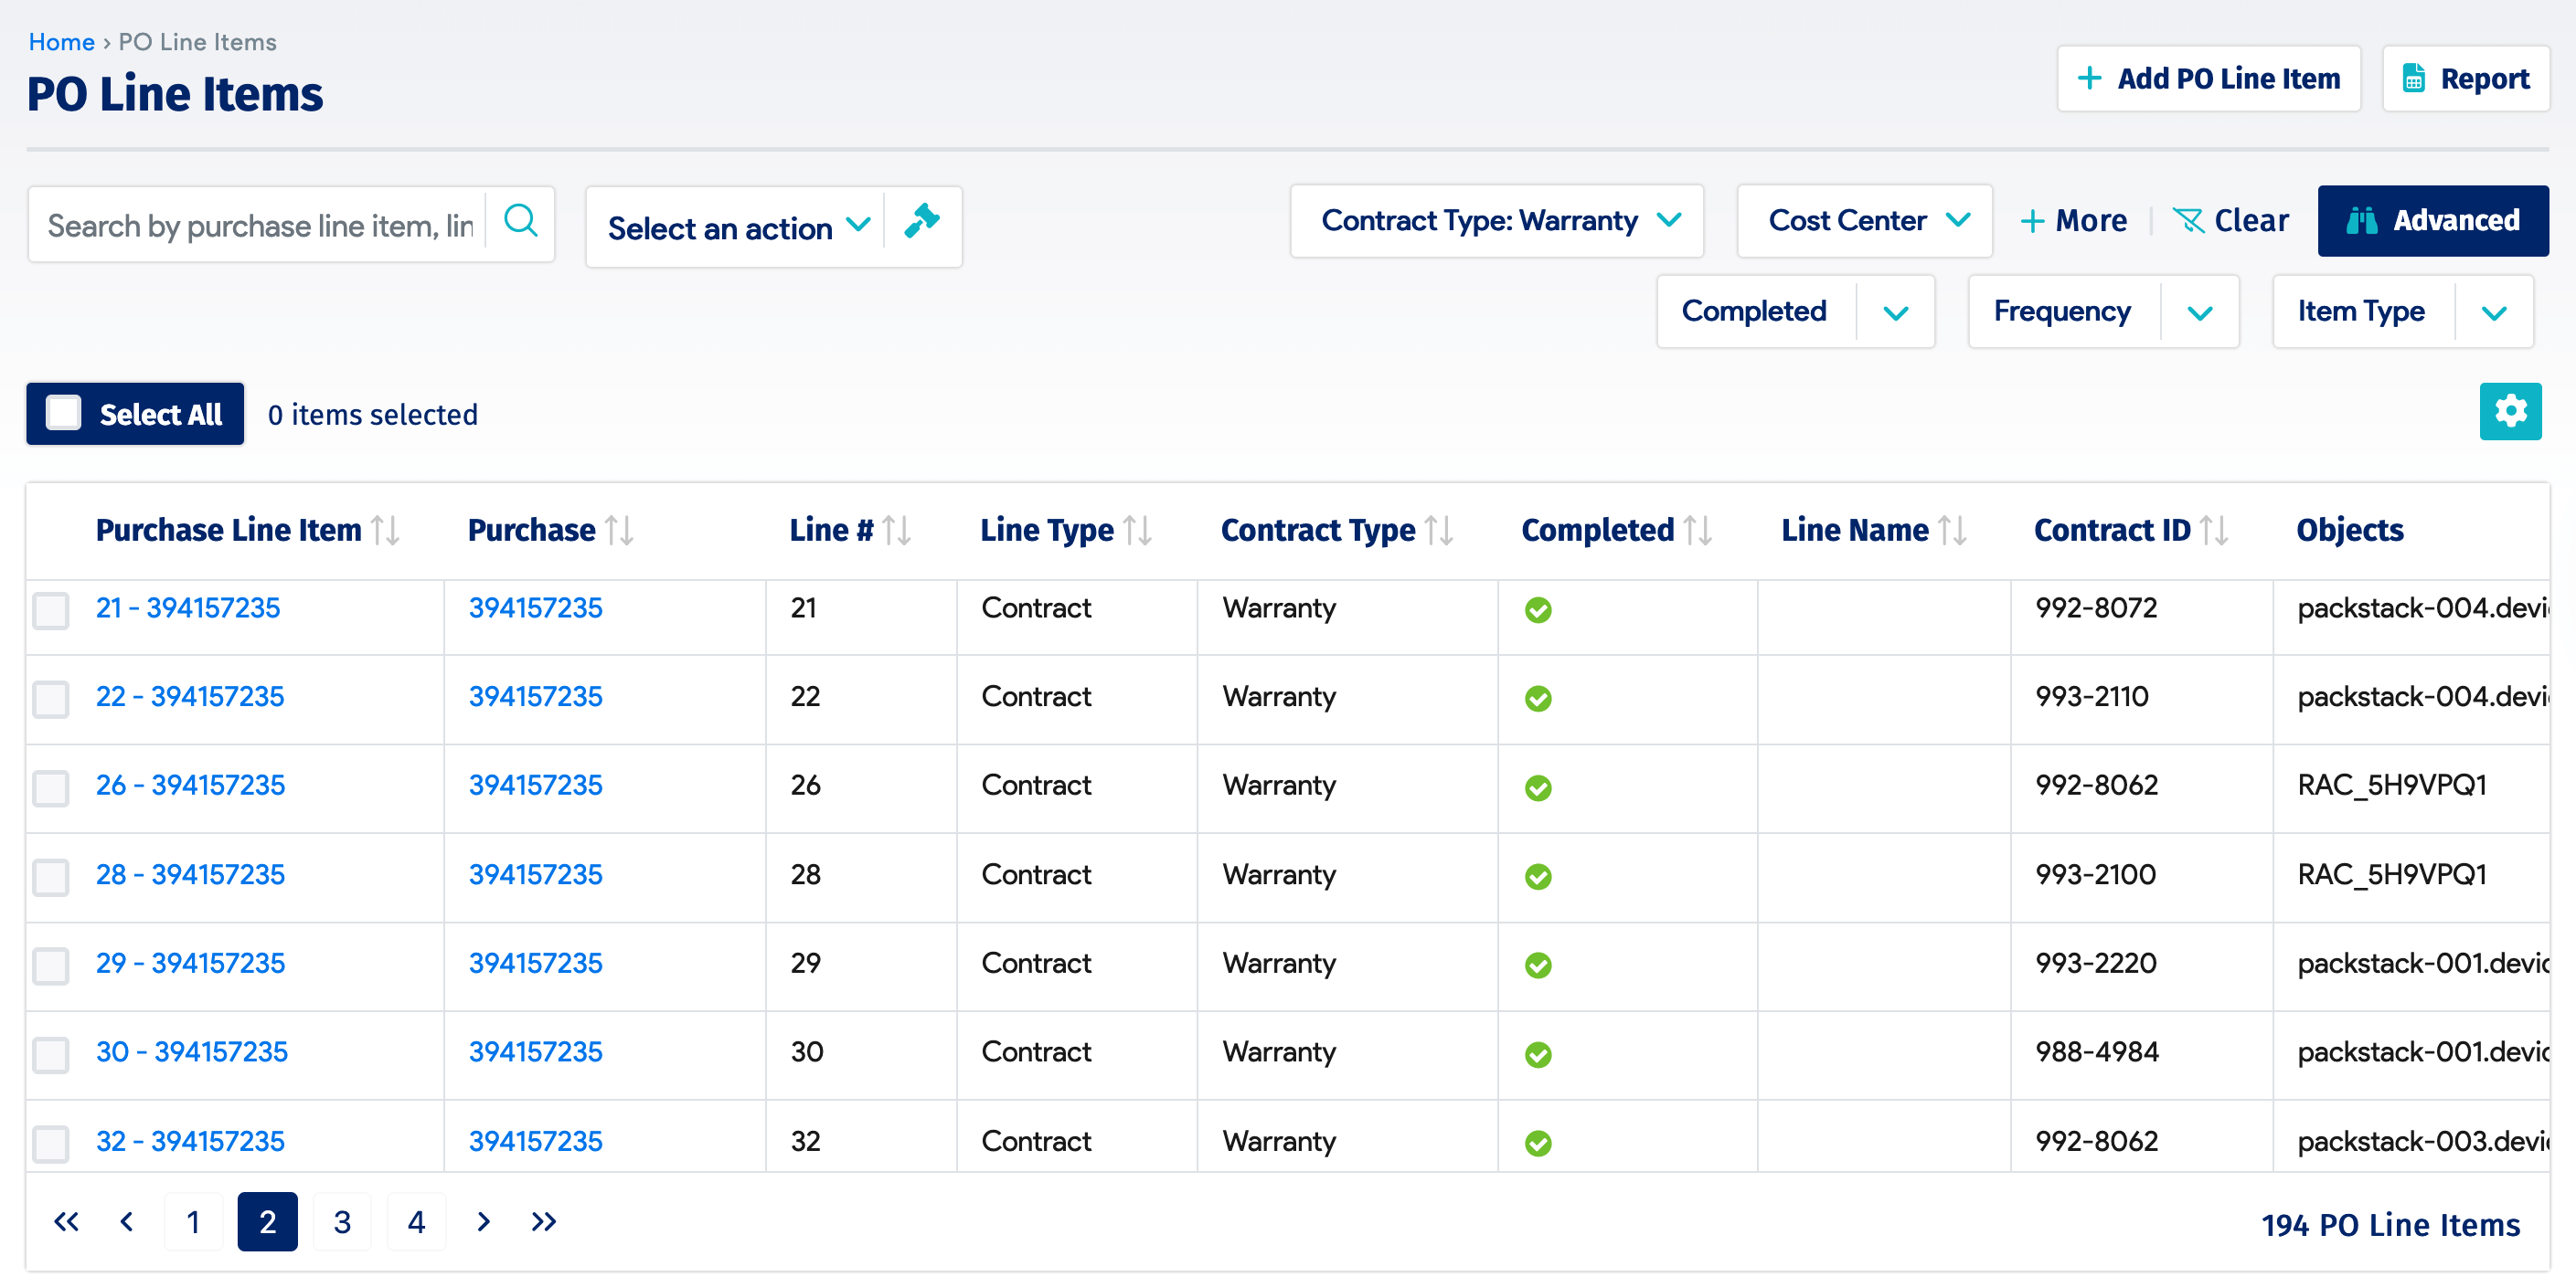Click into the purchase line item search field
This screenshot has width=2576, height=1277.
[x=260, y=226]
